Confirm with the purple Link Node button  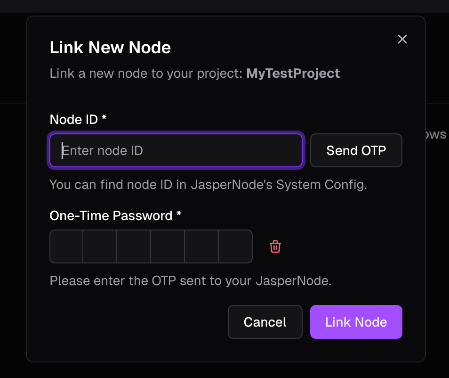tap(356, 322)
